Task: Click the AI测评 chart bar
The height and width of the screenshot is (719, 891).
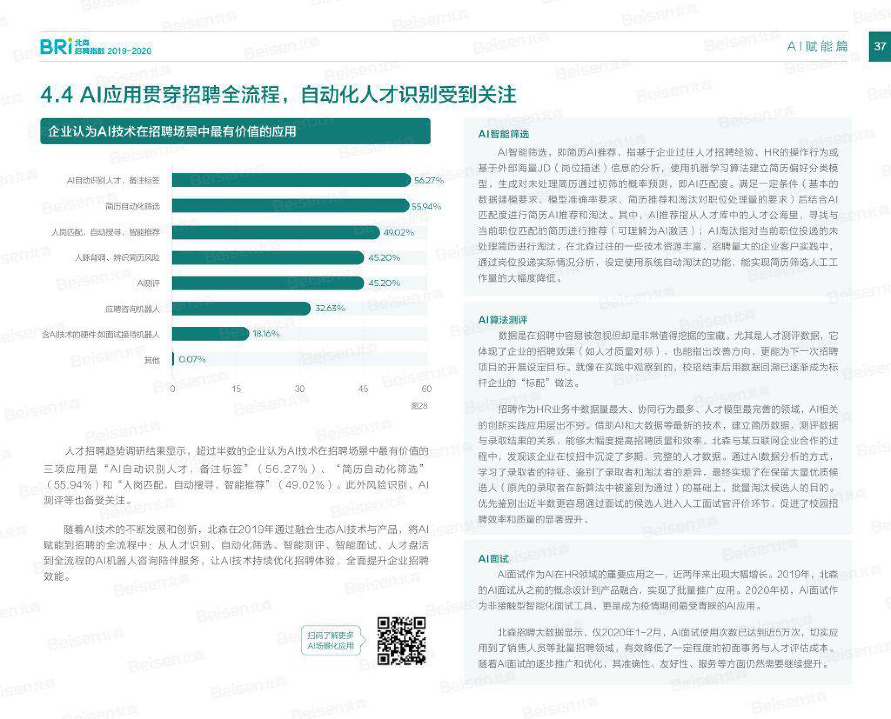Action: (x=267, y=283)
